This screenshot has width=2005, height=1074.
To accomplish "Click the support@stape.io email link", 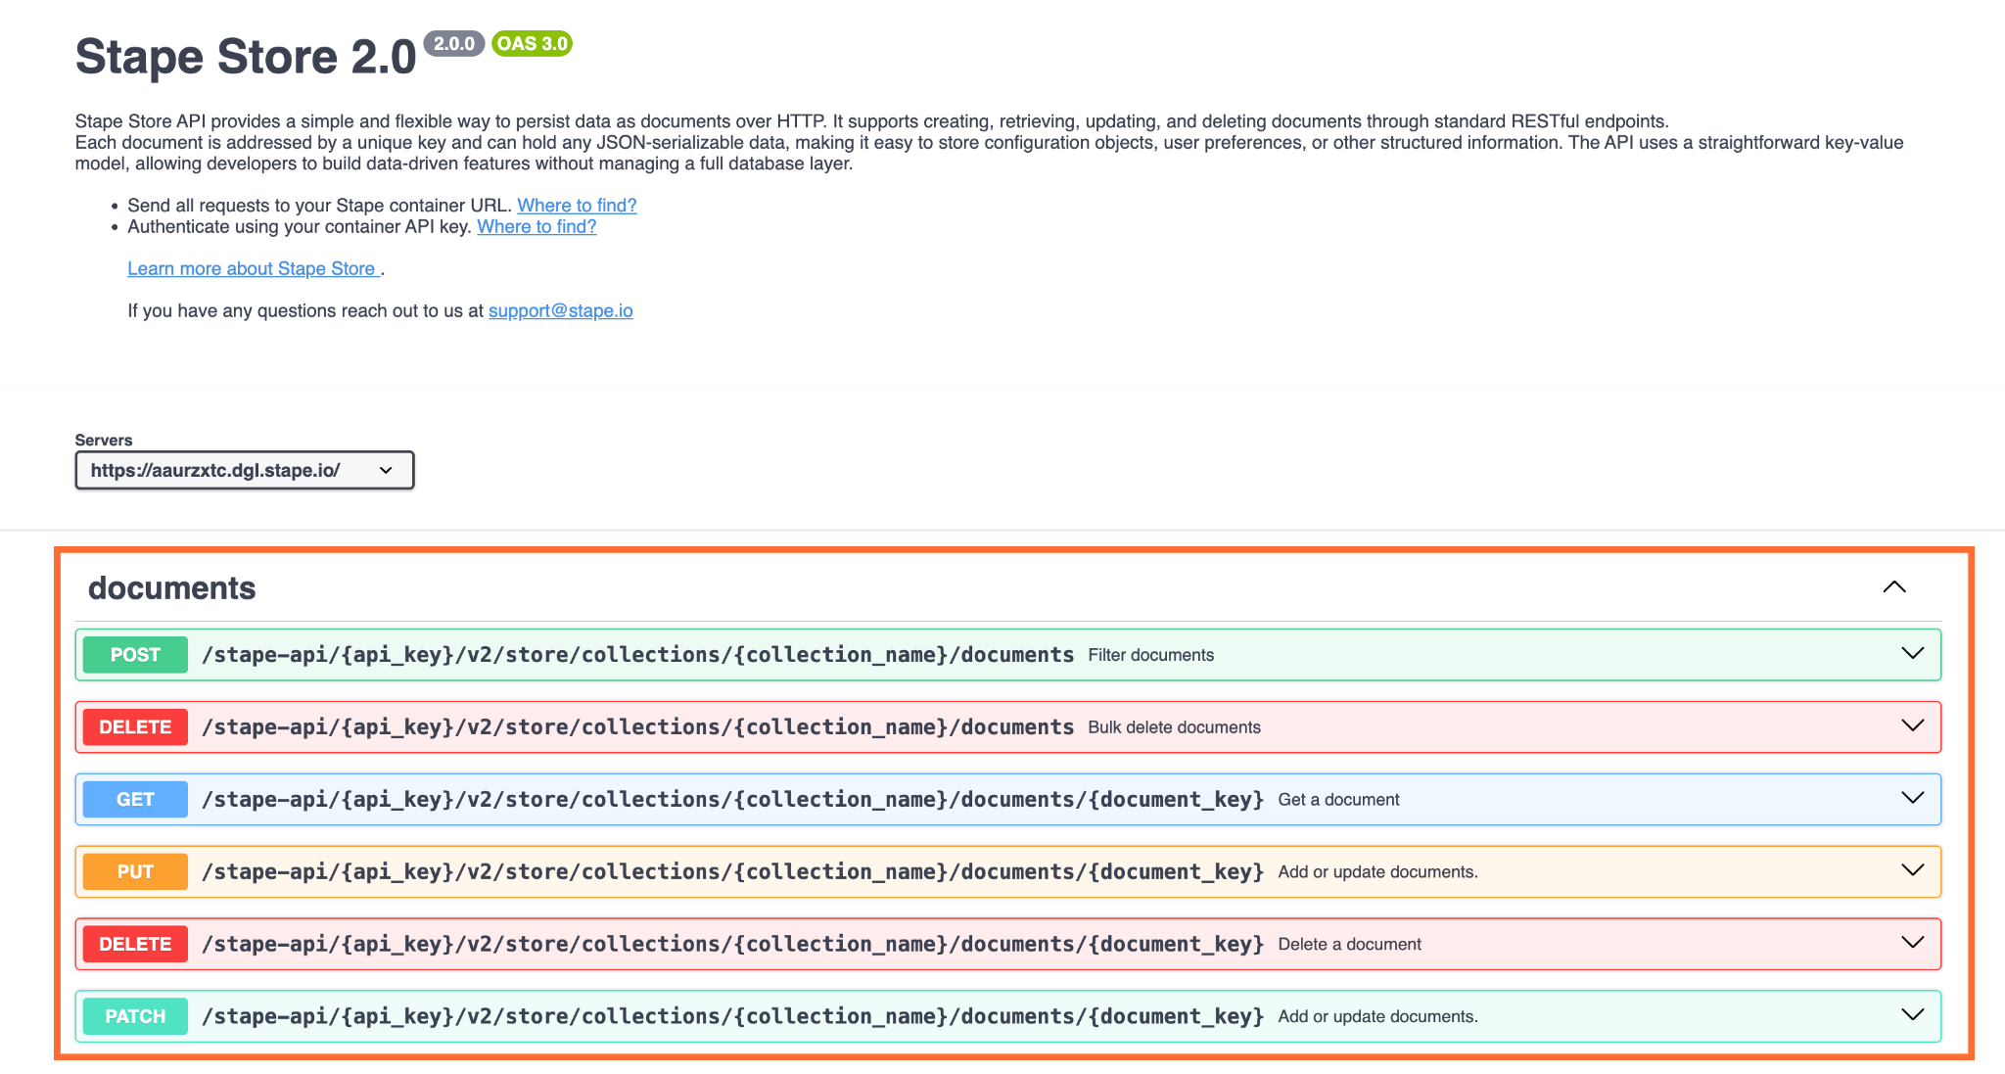I will (x=561, y=311).
